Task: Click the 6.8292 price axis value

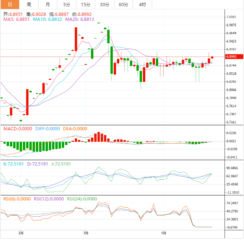Action: (x=231, y=82)
